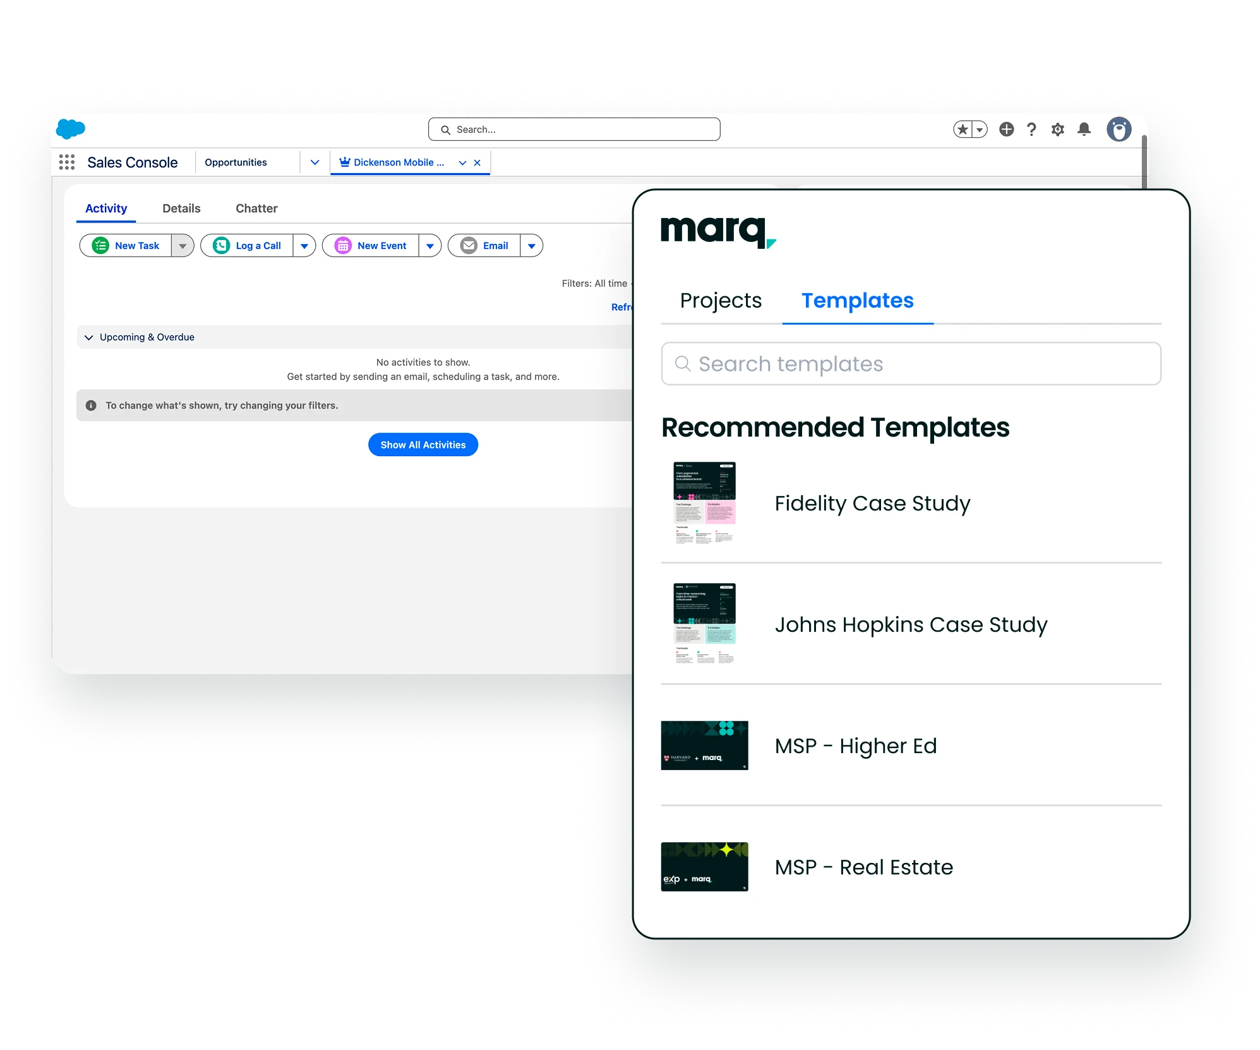Open the MSP - Real Estate thumbnail

coord(704,867)
